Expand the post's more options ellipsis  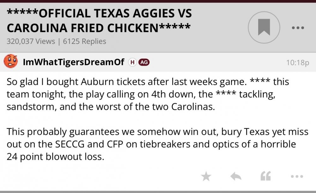tap(297, 177)
